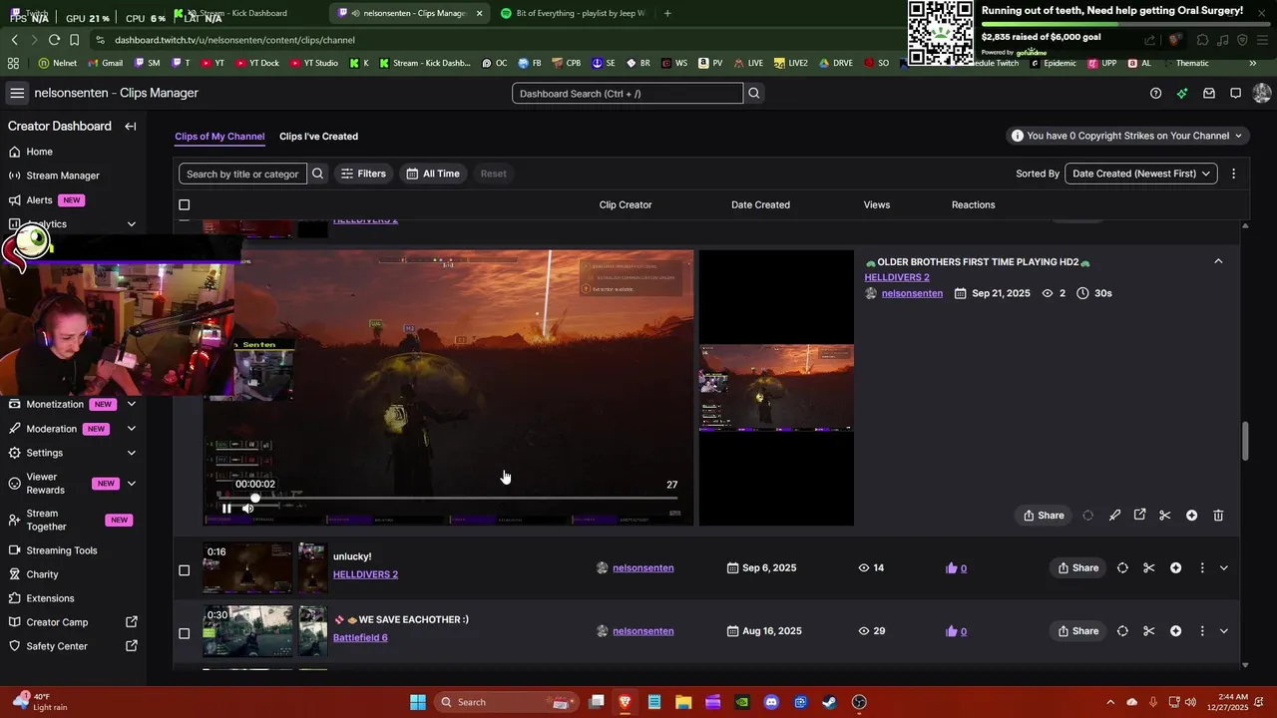Open the user profile avatar menu
The image size is (1277, 718).
click(x=1261, y=93)
